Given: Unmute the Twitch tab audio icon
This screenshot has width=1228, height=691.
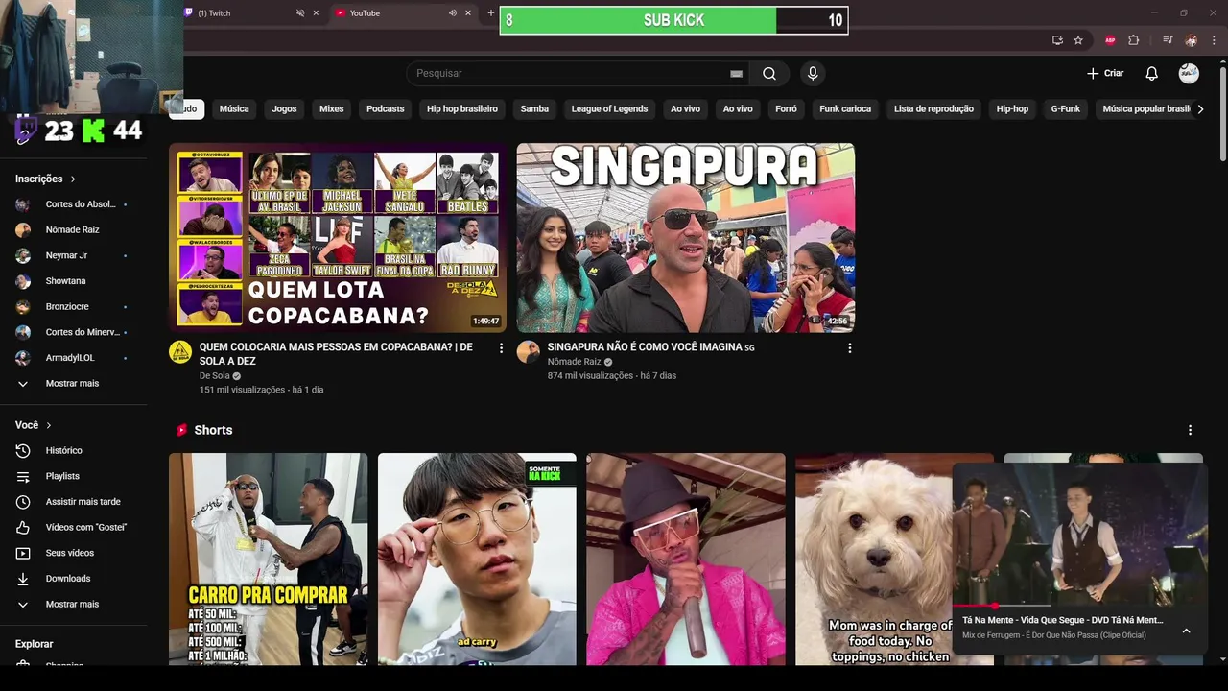Looking at the screenshot, I should (300, 13).
